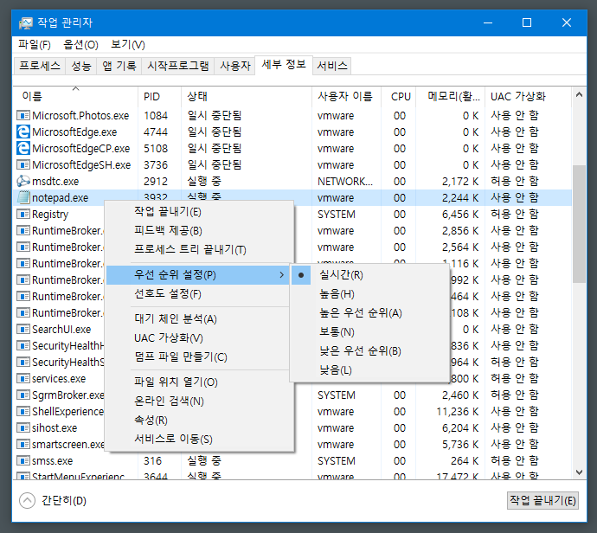Choose 선호도 설정(F) menu entry
The height and width of the screenshot is (533, 597).
(x=200, y=294)
